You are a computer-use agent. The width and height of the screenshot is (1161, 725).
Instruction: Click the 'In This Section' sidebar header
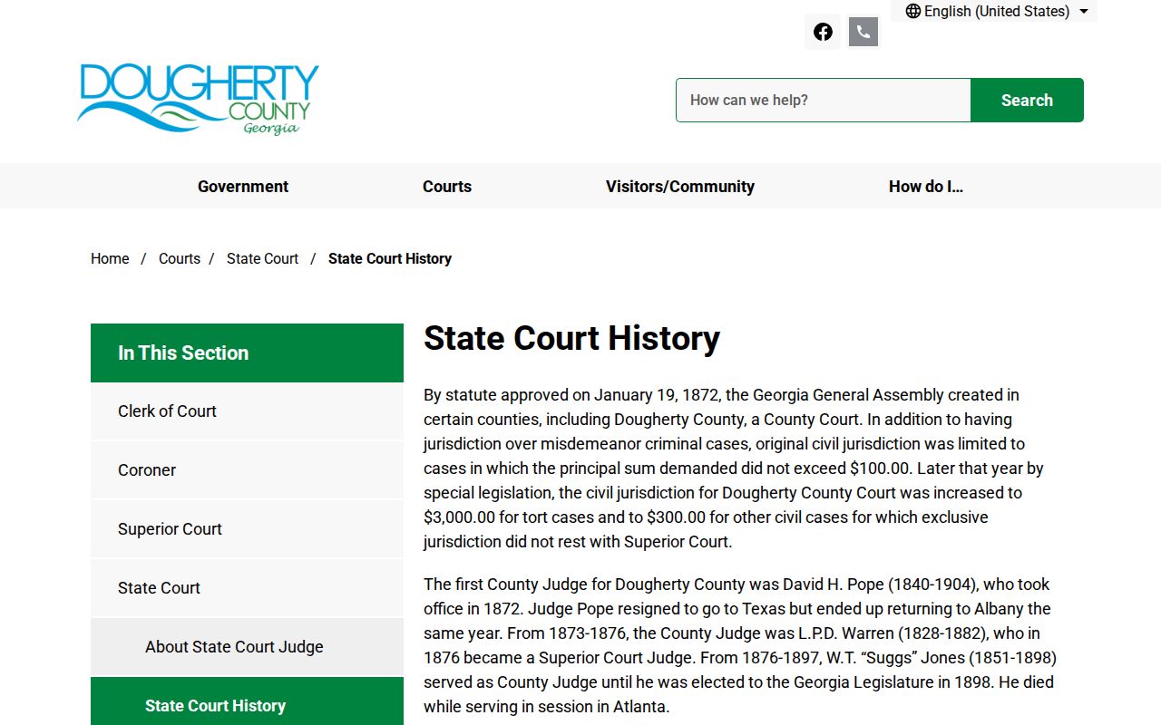pos(247,353)
